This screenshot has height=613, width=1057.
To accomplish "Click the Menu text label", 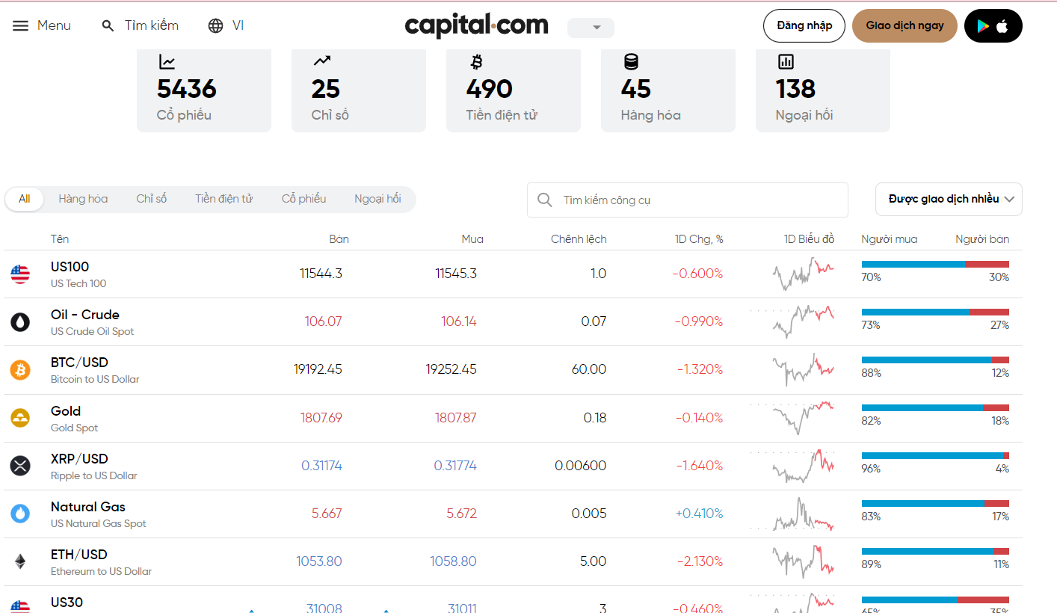I will [54, 25].
